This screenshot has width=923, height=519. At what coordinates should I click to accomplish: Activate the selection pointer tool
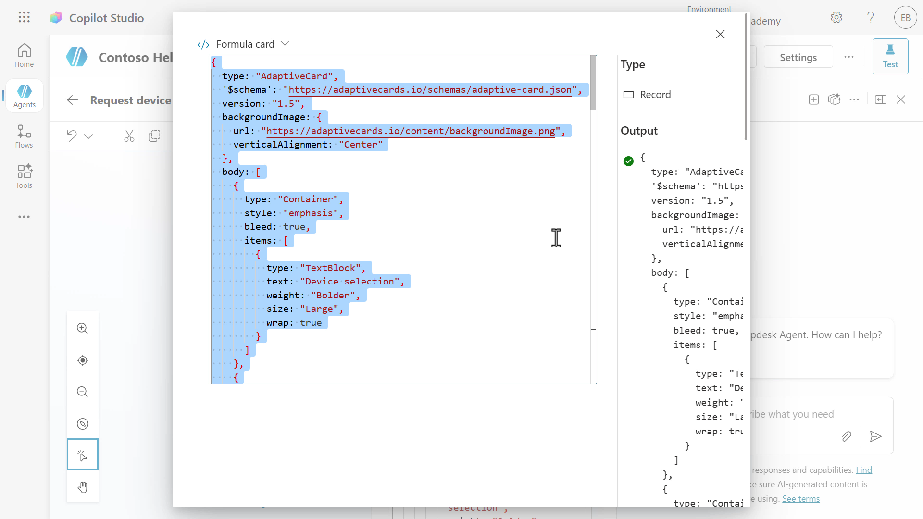(x=82, y=454)
